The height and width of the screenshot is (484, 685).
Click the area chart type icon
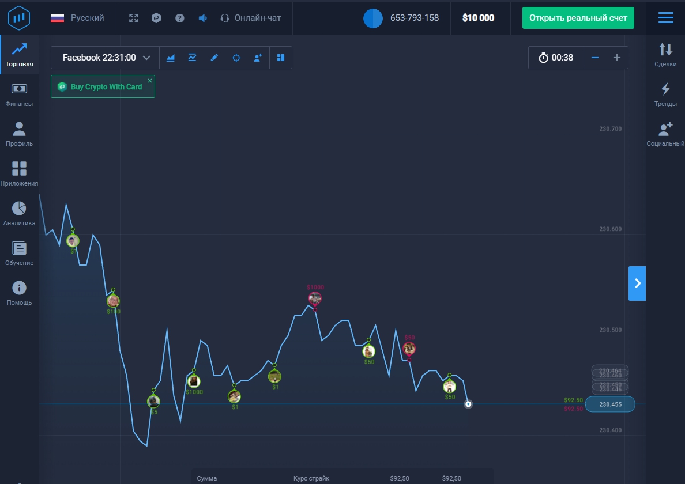(x=171, y=58)
